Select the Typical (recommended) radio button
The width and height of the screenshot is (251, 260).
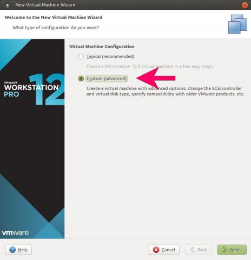(81, 56)
